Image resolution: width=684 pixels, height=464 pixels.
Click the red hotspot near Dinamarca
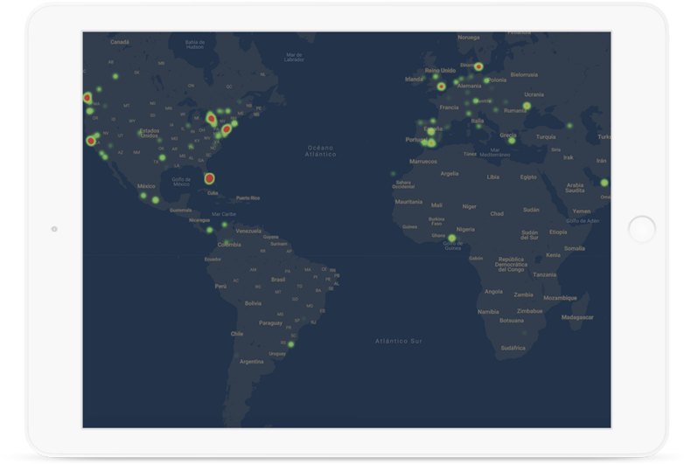click(478, 66)
